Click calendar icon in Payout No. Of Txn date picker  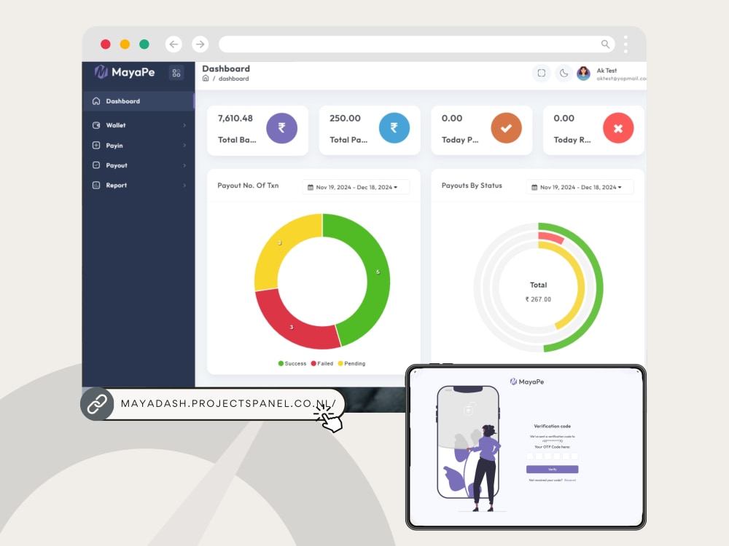tap(311, 187)
